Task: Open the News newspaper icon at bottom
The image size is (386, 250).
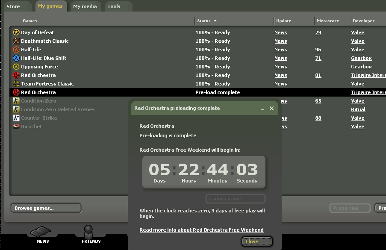Action: pos(41,232)
